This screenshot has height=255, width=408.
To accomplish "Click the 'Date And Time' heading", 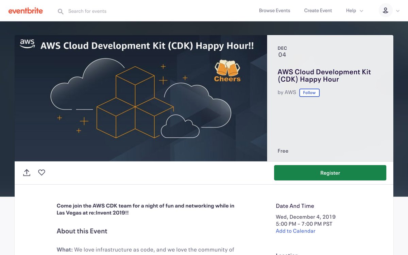I will [295, 206].
